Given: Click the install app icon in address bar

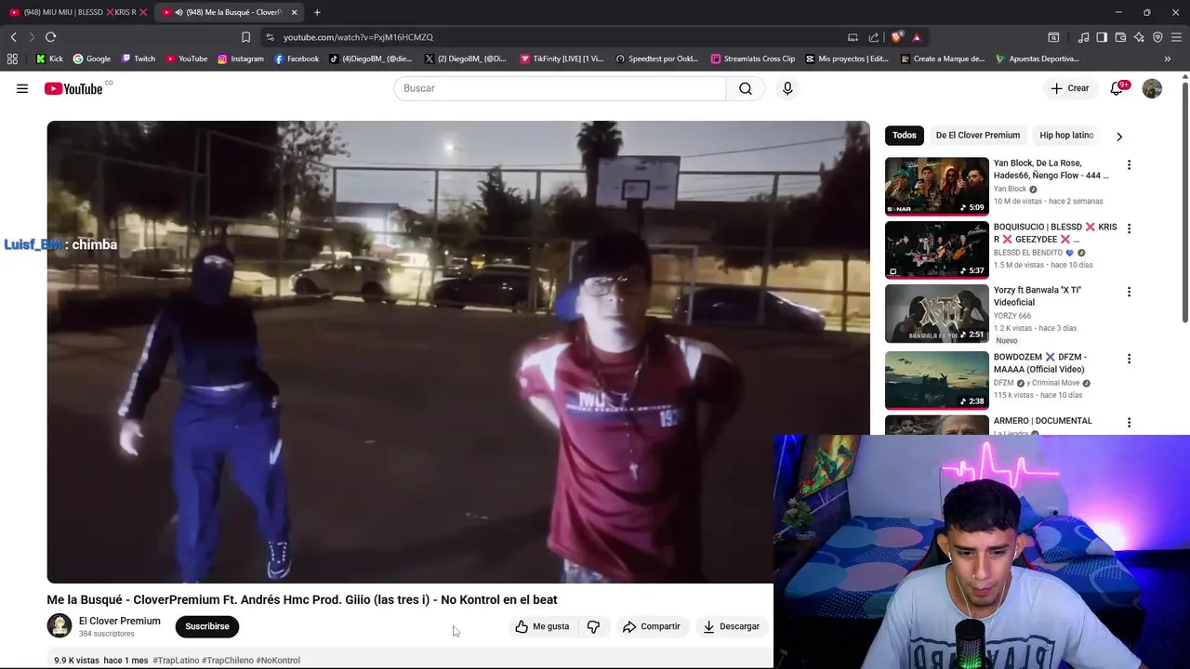Looking at the screenshot, I should pos(853,37).
